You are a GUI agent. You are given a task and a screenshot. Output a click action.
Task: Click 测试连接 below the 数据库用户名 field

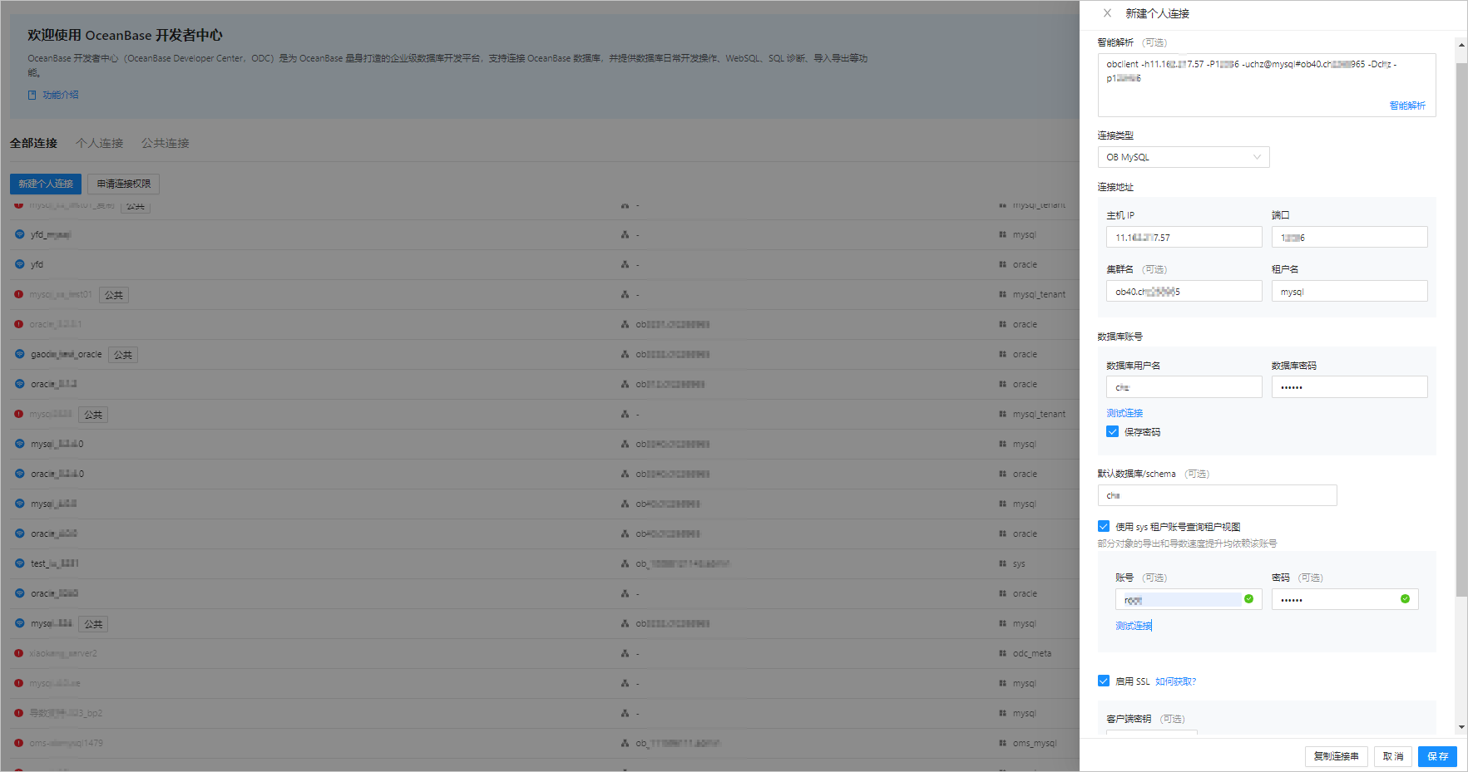pos(1124,413)
